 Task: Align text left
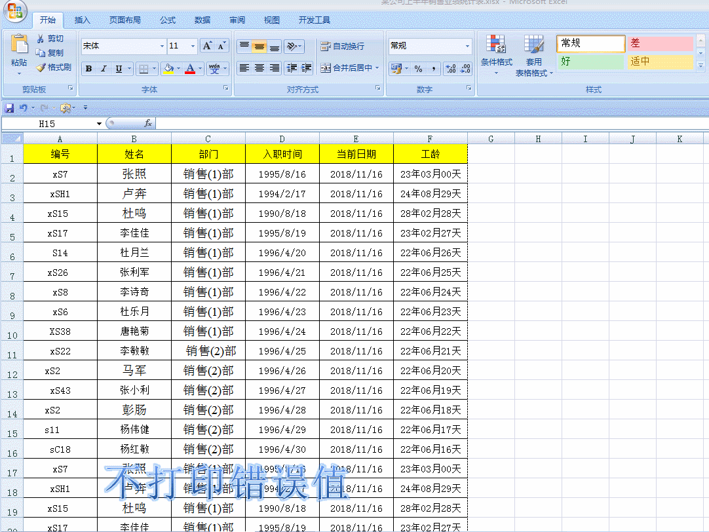point(244,67)
